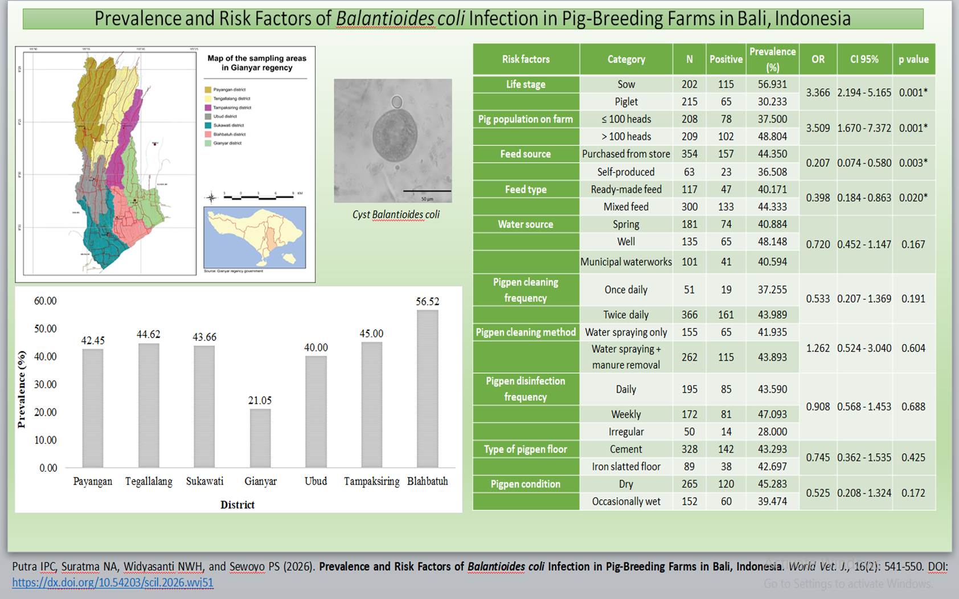Screen dimensions: 959x599
Task: Click the 'Pig population on farm' cell
Action: click(526, 119)
